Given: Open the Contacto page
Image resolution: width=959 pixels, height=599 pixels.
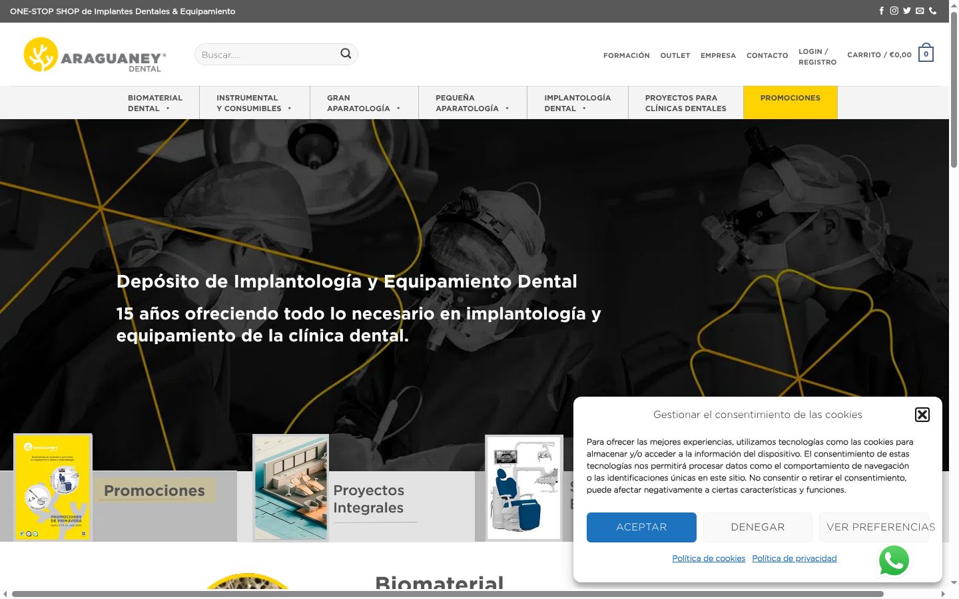Looking at the screenshot, I should (767, 55).
